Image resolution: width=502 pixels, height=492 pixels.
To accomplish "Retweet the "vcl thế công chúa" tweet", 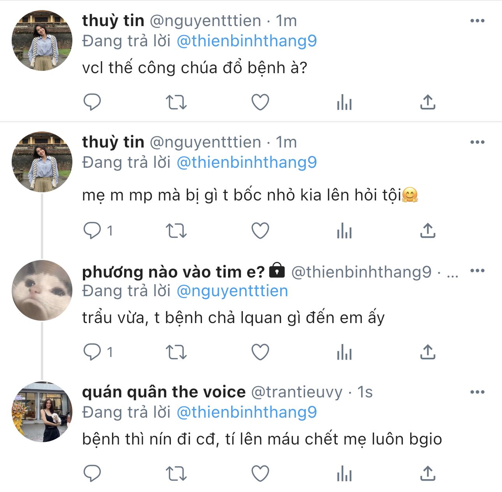I will (x=176, y=102).
